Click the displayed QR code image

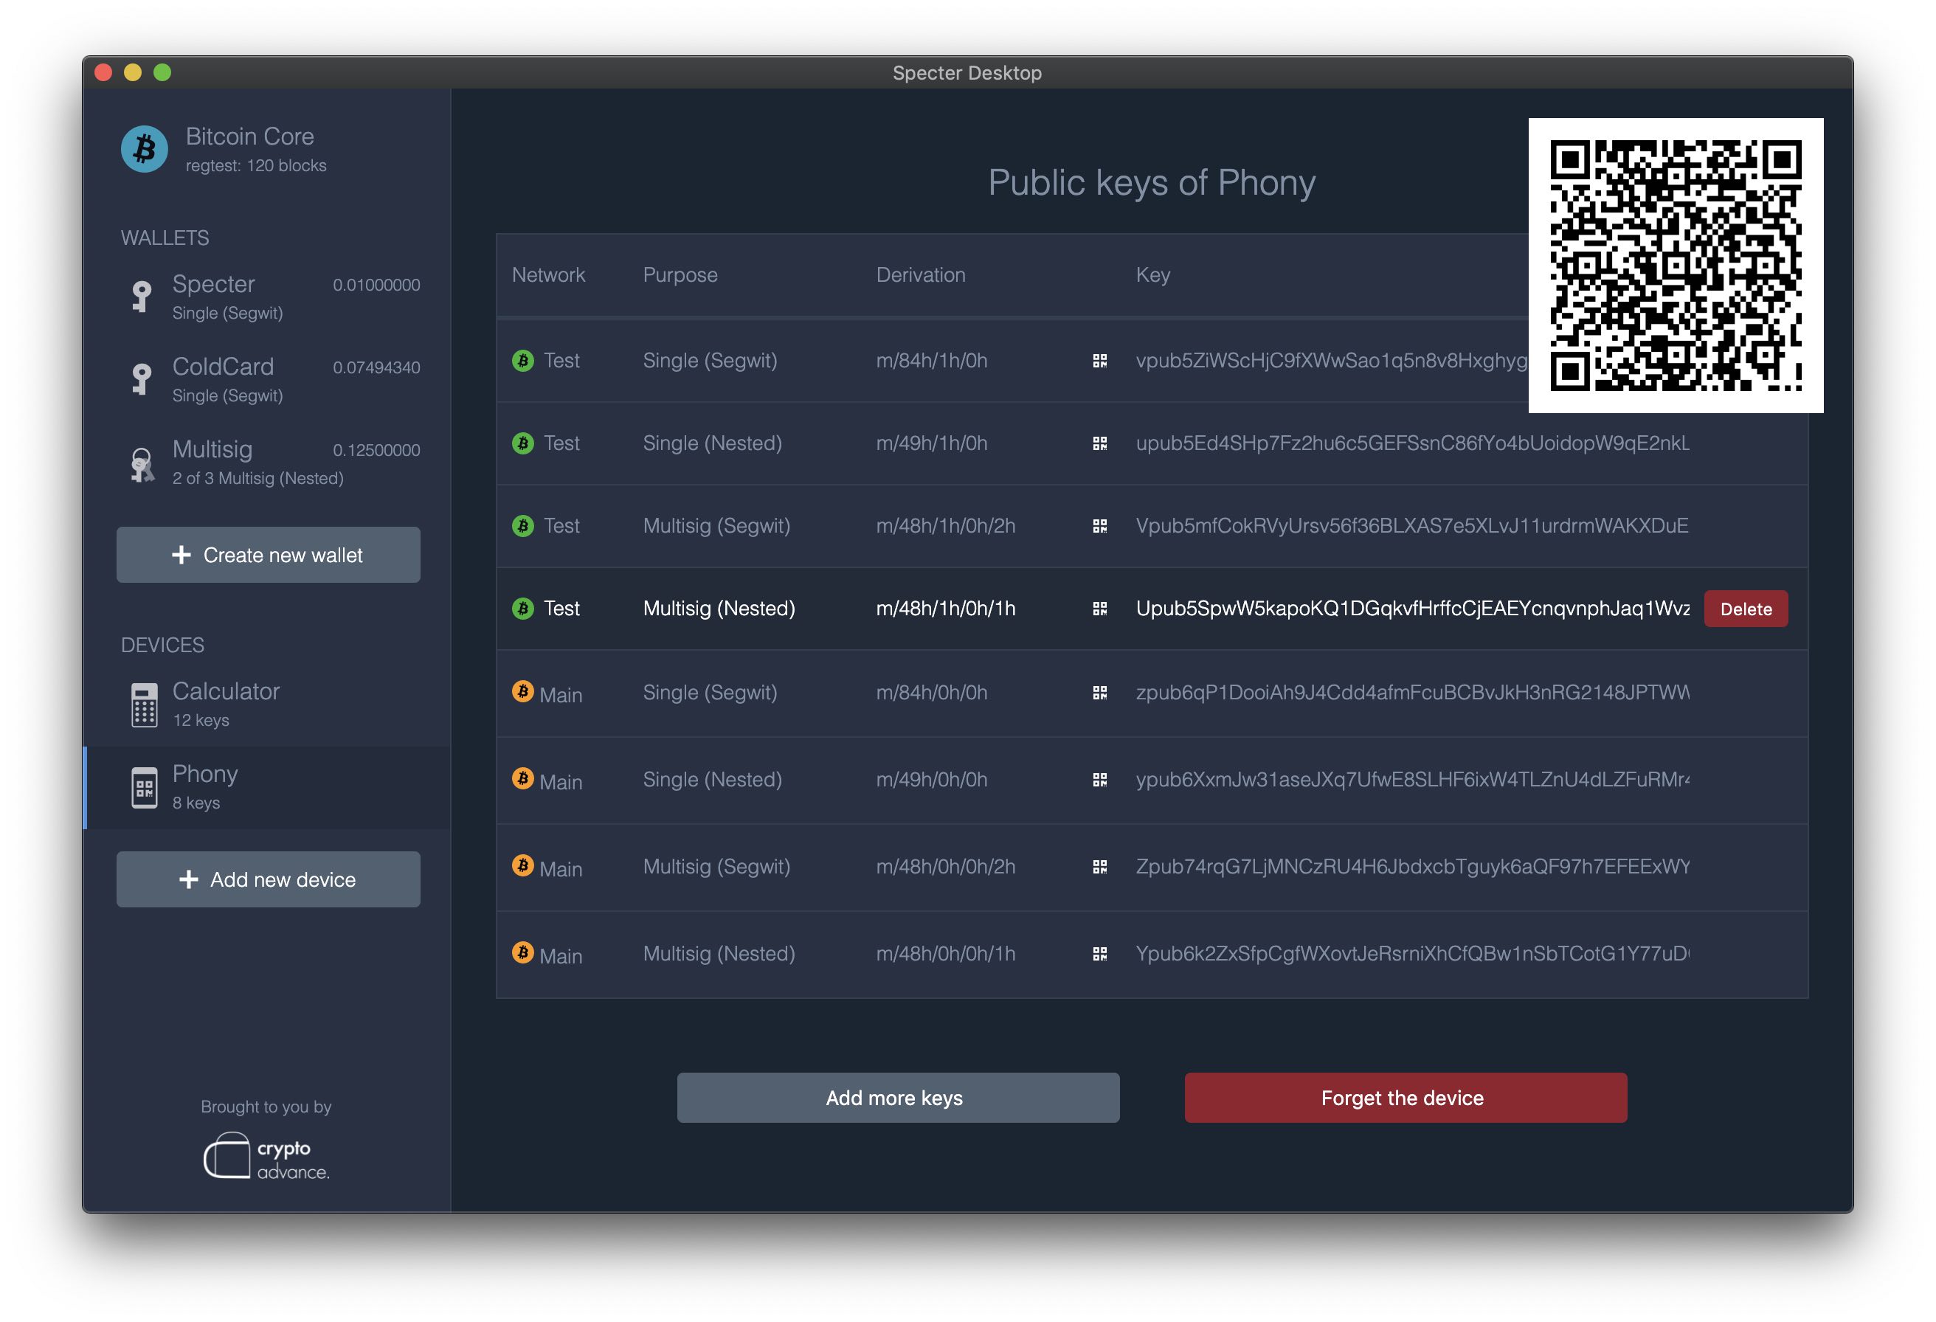(x=1676, y=265)
